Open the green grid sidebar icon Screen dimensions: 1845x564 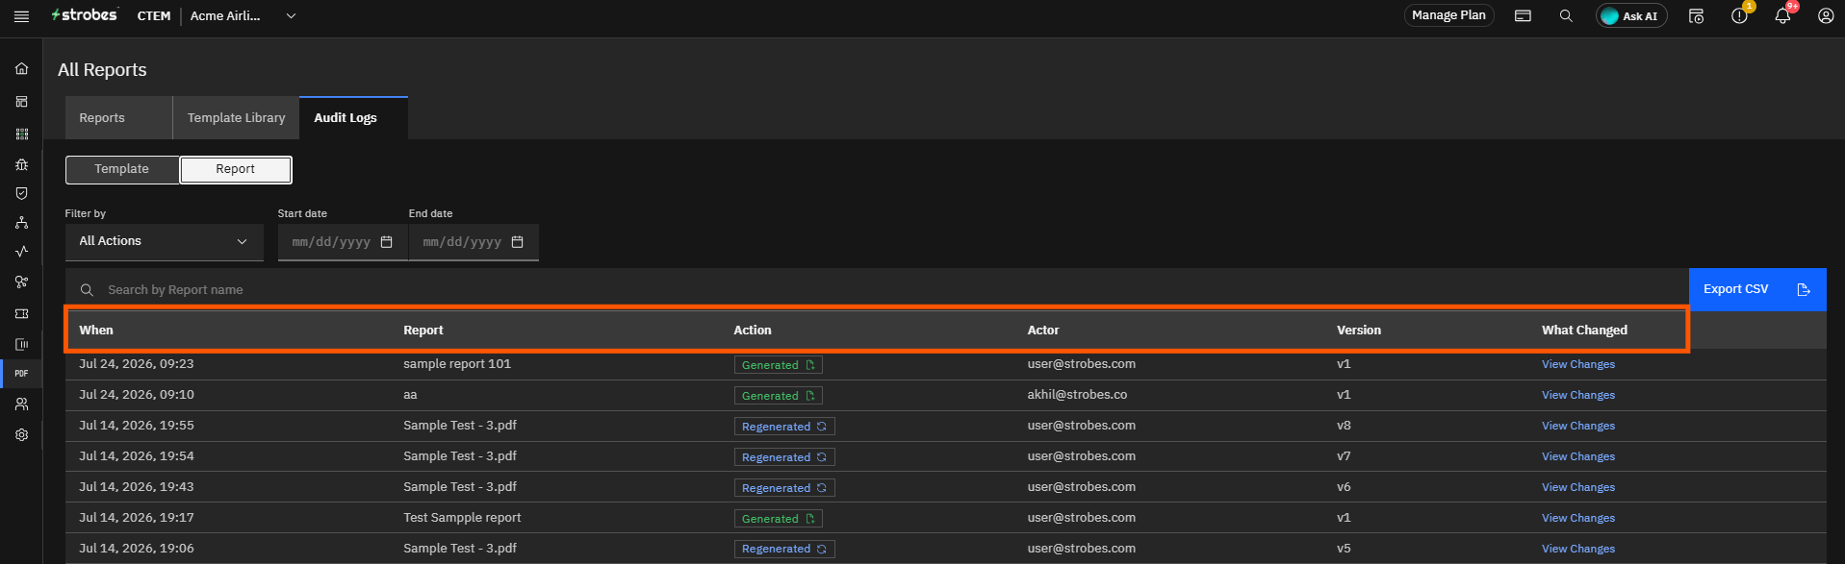click(21, 135)
